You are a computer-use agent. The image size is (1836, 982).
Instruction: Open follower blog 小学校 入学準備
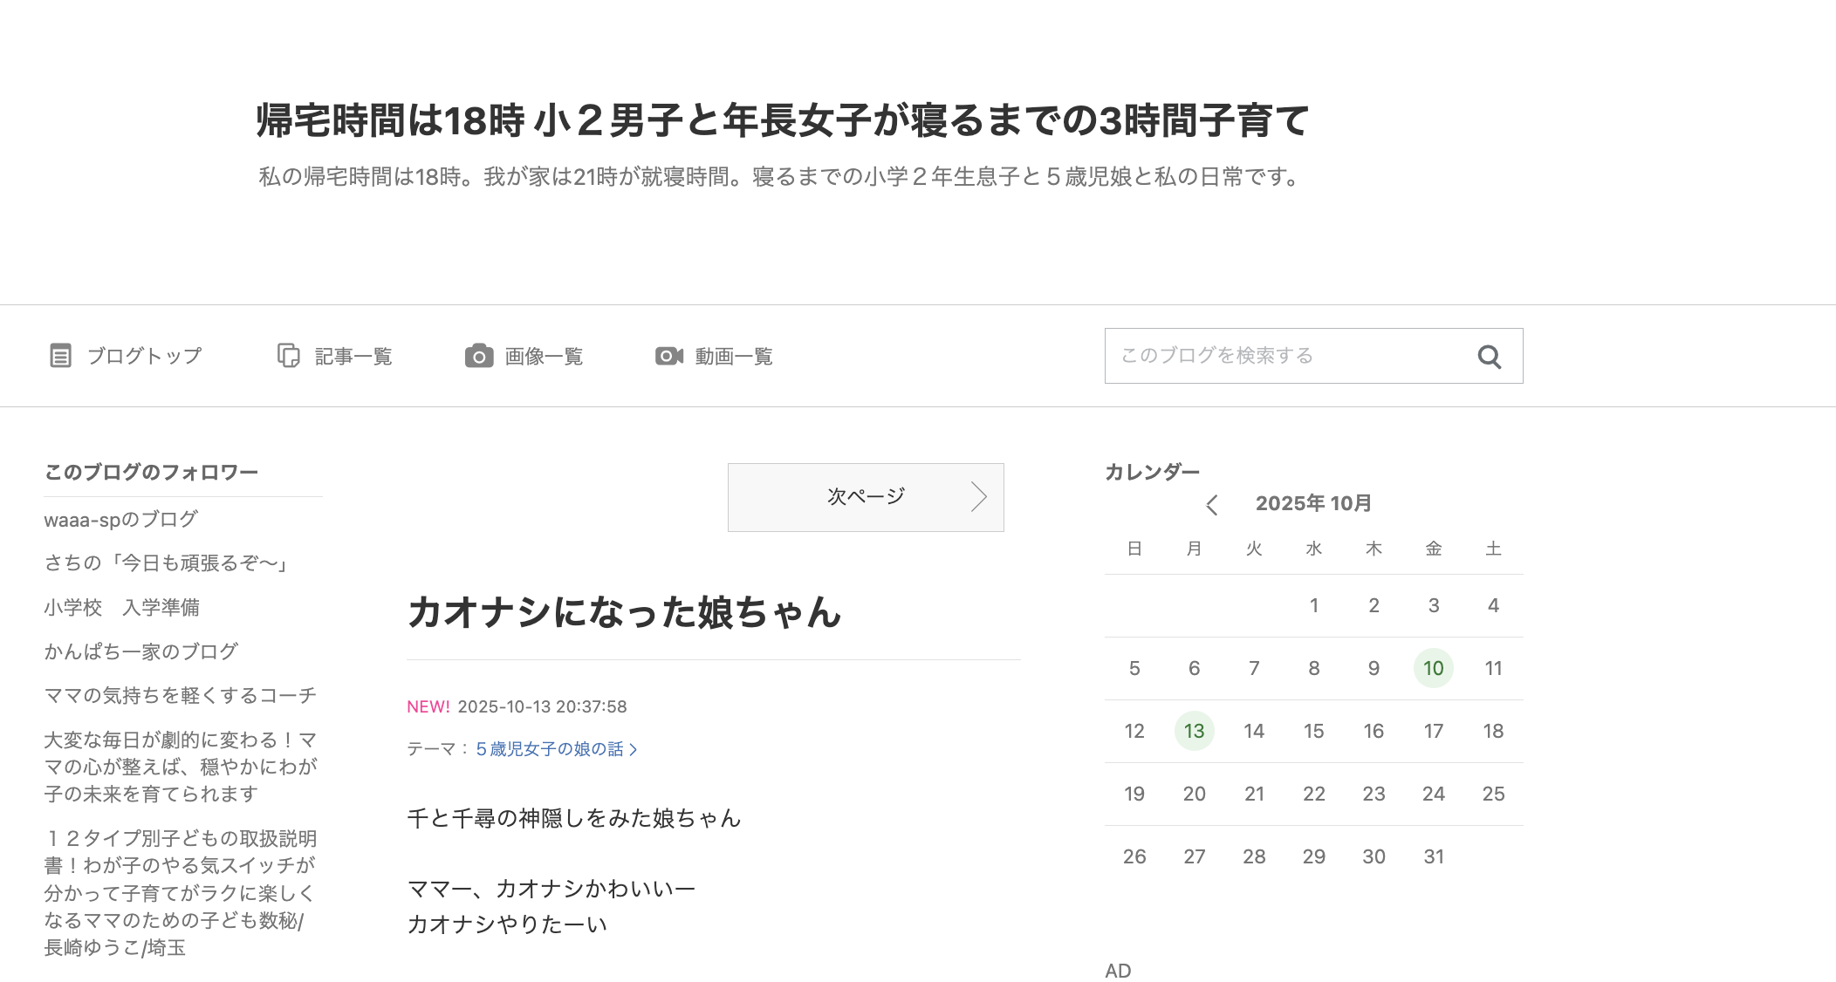[122, 608]
